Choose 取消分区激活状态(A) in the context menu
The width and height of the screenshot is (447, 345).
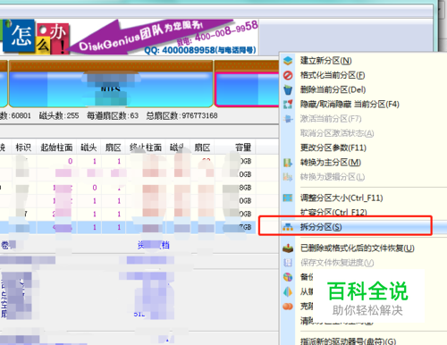337,133
